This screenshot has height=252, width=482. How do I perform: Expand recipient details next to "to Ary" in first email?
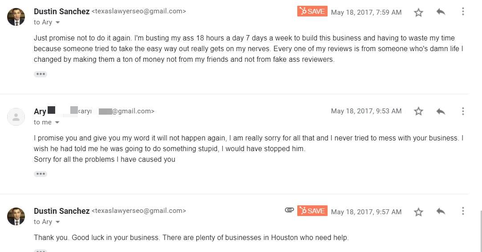[x=57, y=23]
